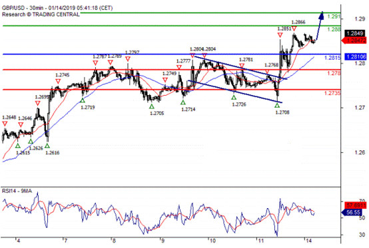Click the green triangle marker above 1.2719

(83, 100)
